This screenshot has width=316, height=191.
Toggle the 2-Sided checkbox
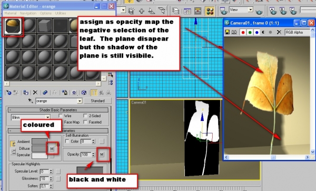click(85, 116)
